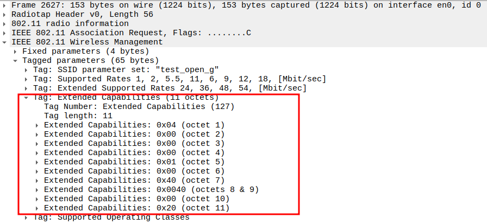
Task: Expand the Frame 2627 row
Action: point(5,5)
